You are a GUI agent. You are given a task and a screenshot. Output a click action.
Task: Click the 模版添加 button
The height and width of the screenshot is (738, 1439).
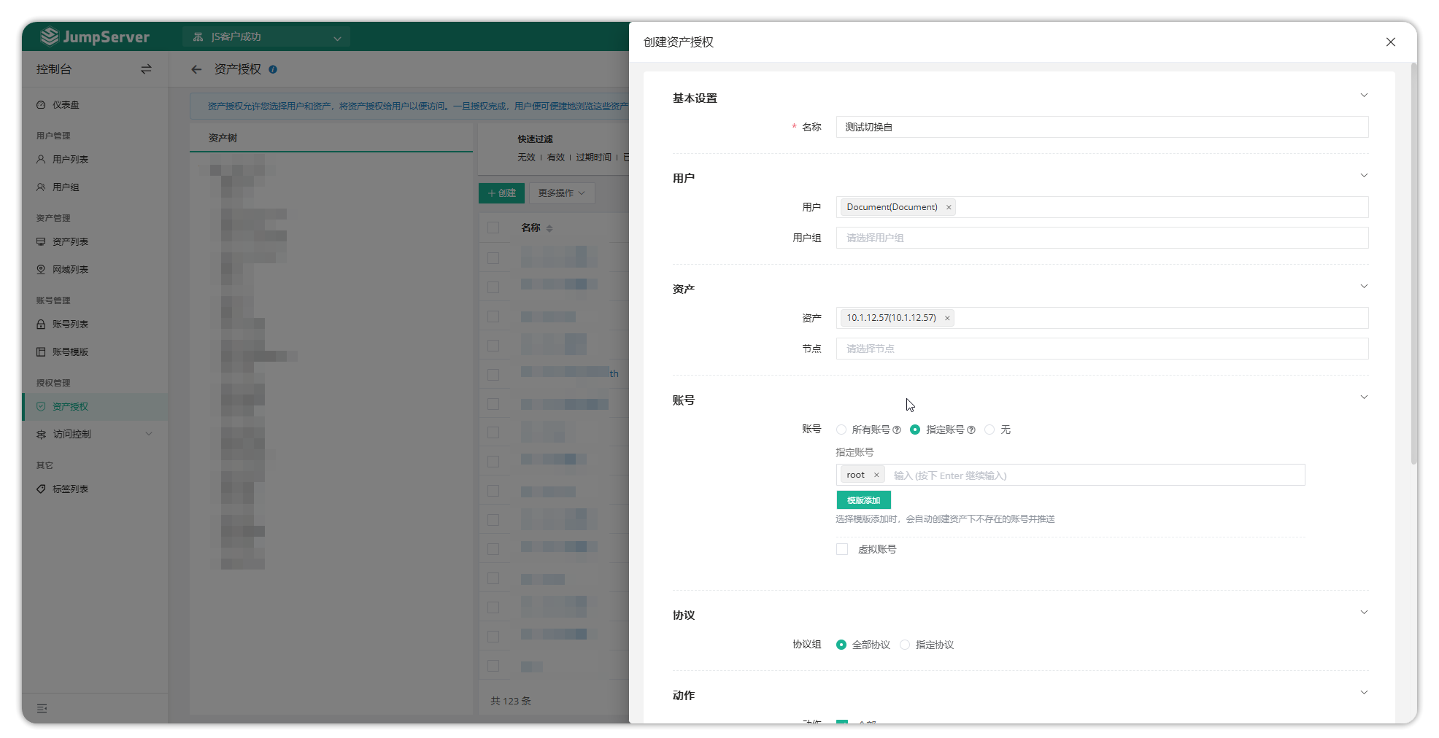tap(863, 500)
